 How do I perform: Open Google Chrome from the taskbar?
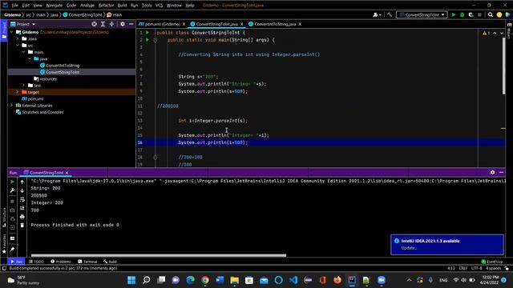pos(205,280)
